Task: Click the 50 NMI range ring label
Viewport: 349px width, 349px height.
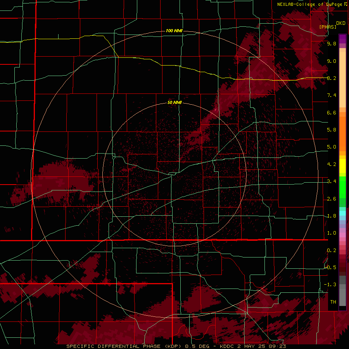Action: point(174,102)
